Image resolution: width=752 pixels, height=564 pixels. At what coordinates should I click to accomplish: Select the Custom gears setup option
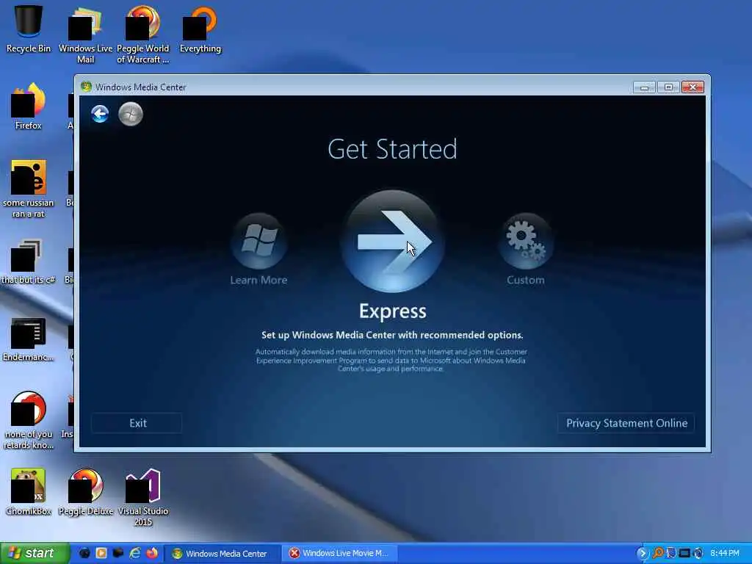point(526,241)
